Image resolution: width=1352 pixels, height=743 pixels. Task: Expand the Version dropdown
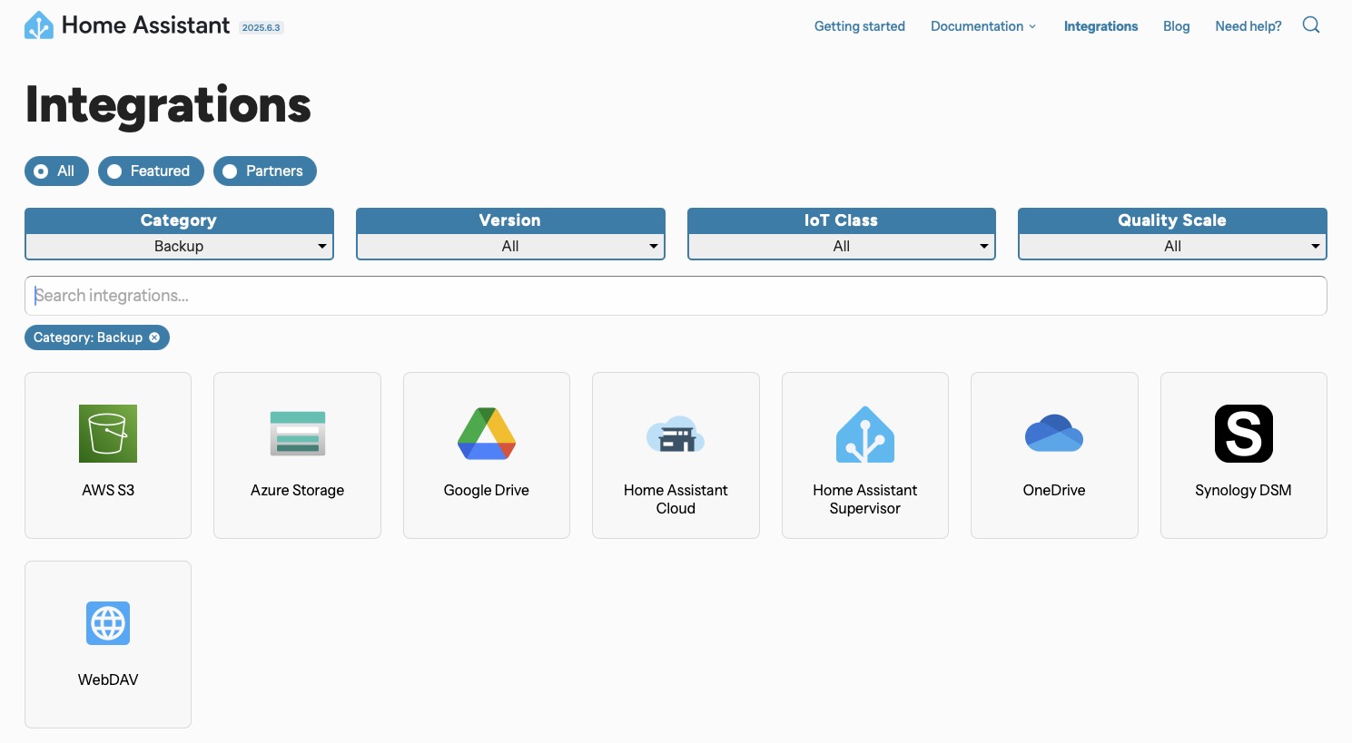(x=510, y=246)
